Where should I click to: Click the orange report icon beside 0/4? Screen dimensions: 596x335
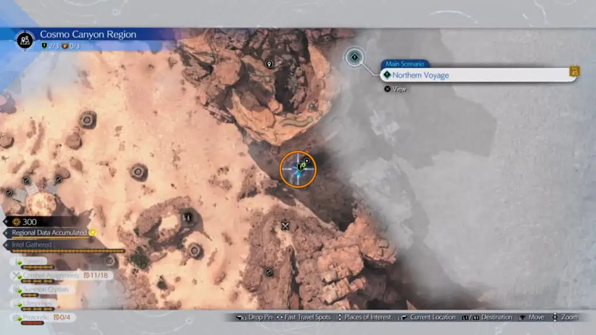[x=56, y=317]
